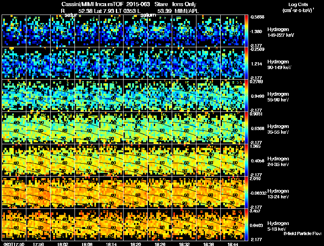324x246 pixels.
Task: Open the 5-13 keV image at 18:02
Action: click(63, 225)
